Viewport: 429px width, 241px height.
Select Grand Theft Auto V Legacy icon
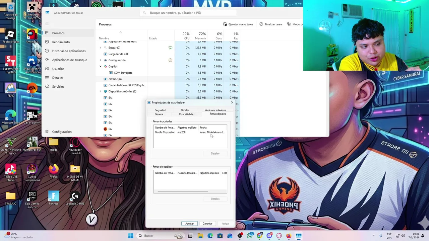pos(10,146)
